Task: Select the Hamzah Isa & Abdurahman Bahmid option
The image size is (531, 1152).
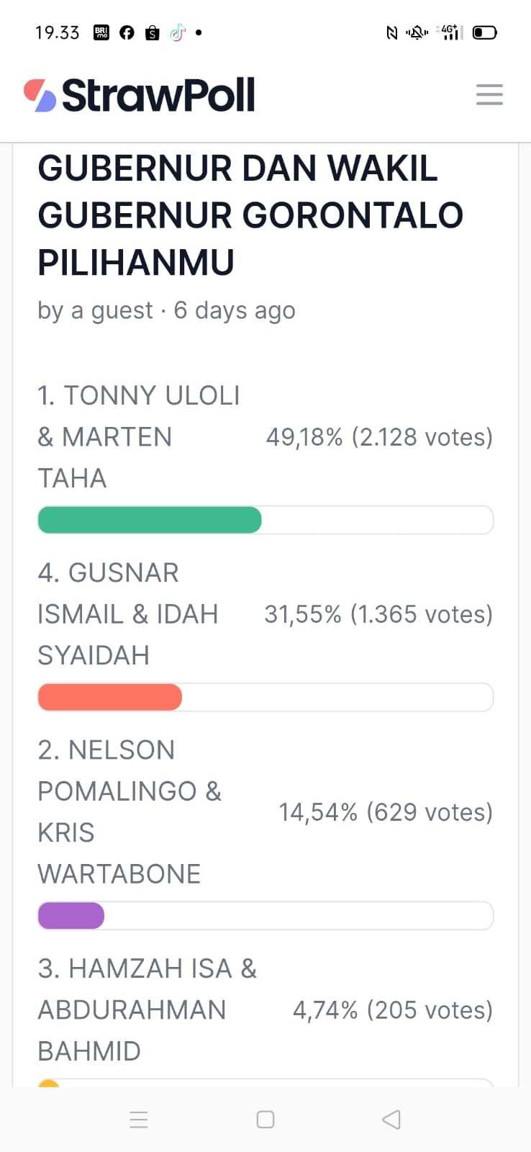Action: pyautogui.click(x=147, y=1009)
